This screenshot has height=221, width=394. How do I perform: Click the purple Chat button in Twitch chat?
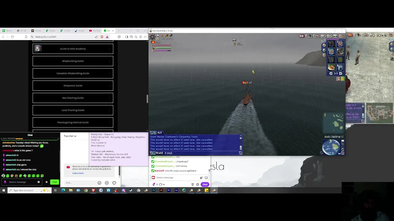[x=205, y=184]
